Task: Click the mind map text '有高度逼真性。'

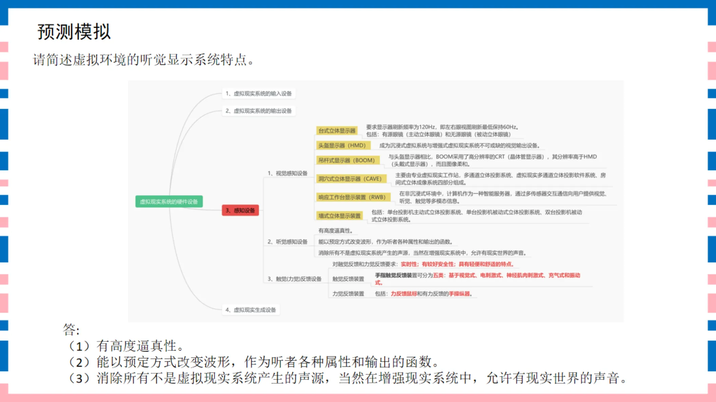Action: pyautogui.click(x=336, y=230)
